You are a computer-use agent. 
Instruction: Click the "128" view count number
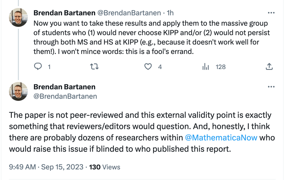(221, 67)
